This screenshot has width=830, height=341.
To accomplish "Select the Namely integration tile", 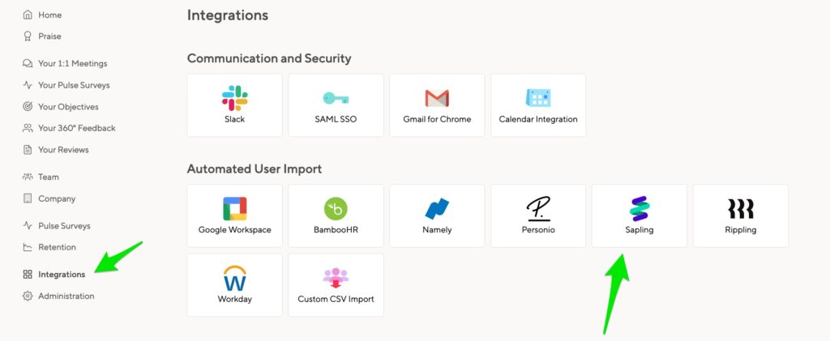I will 437,215.
